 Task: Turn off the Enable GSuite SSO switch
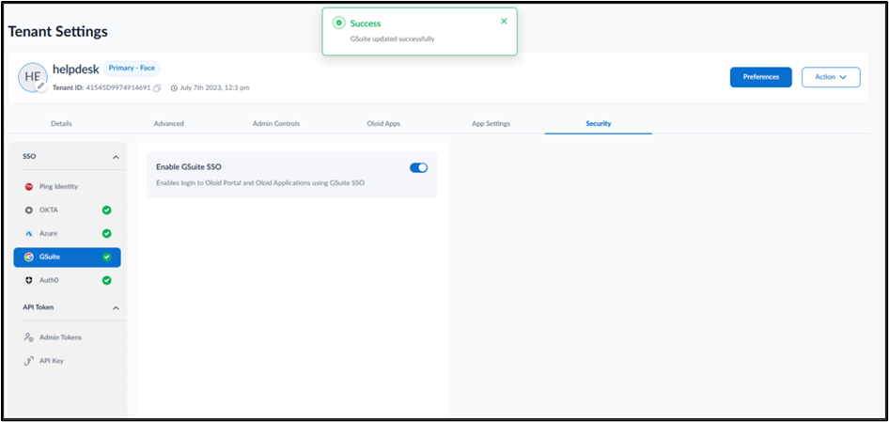pos(418,167)
